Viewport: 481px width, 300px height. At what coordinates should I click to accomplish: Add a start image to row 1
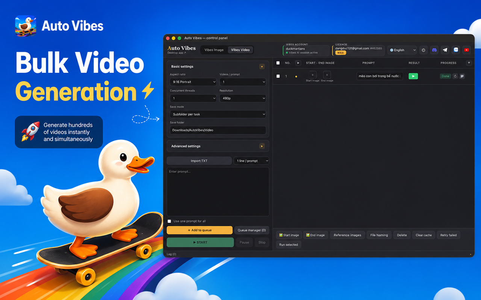(x=313, y=75)
